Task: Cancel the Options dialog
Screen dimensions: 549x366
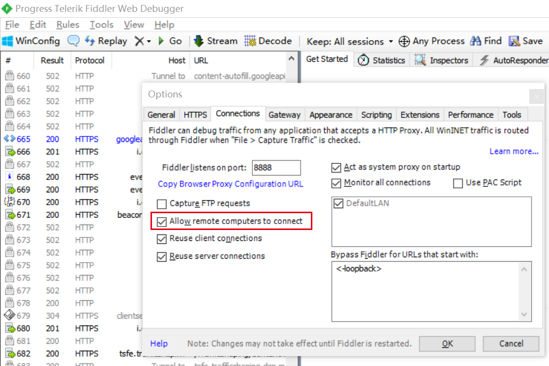Action: click(511, 344)
